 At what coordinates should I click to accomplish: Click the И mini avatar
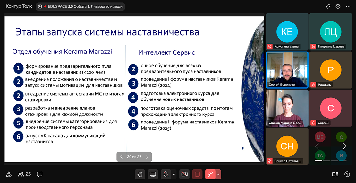click(x=341, y=155)
